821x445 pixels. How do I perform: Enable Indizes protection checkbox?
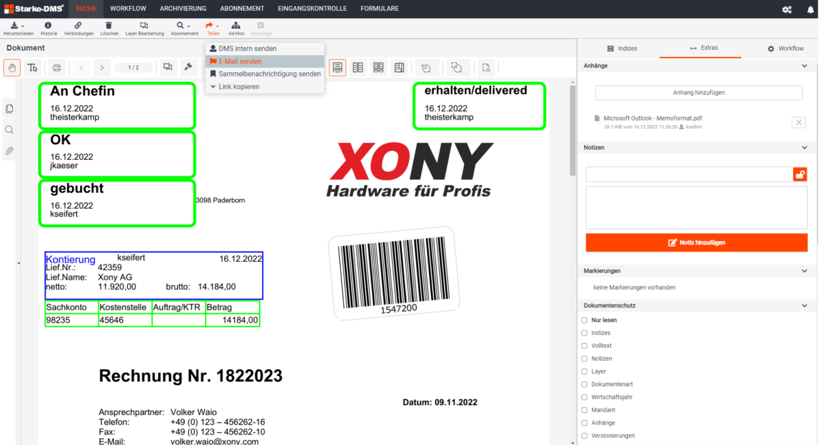click(585, 333)
